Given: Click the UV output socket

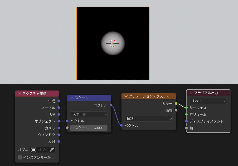Looking at the screenshot, I should (59, 114).
